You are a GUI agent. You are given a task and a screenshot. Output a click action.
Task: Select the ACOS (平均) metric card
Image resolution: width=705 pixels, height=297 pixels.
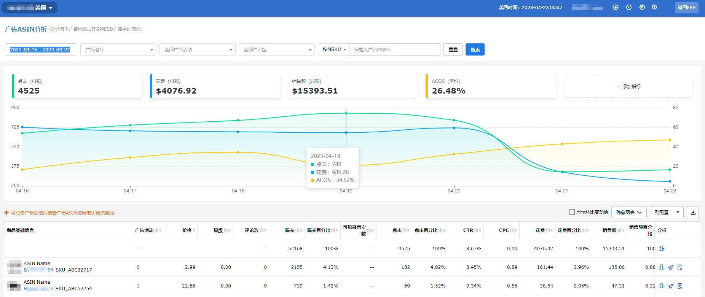[491, 86]
